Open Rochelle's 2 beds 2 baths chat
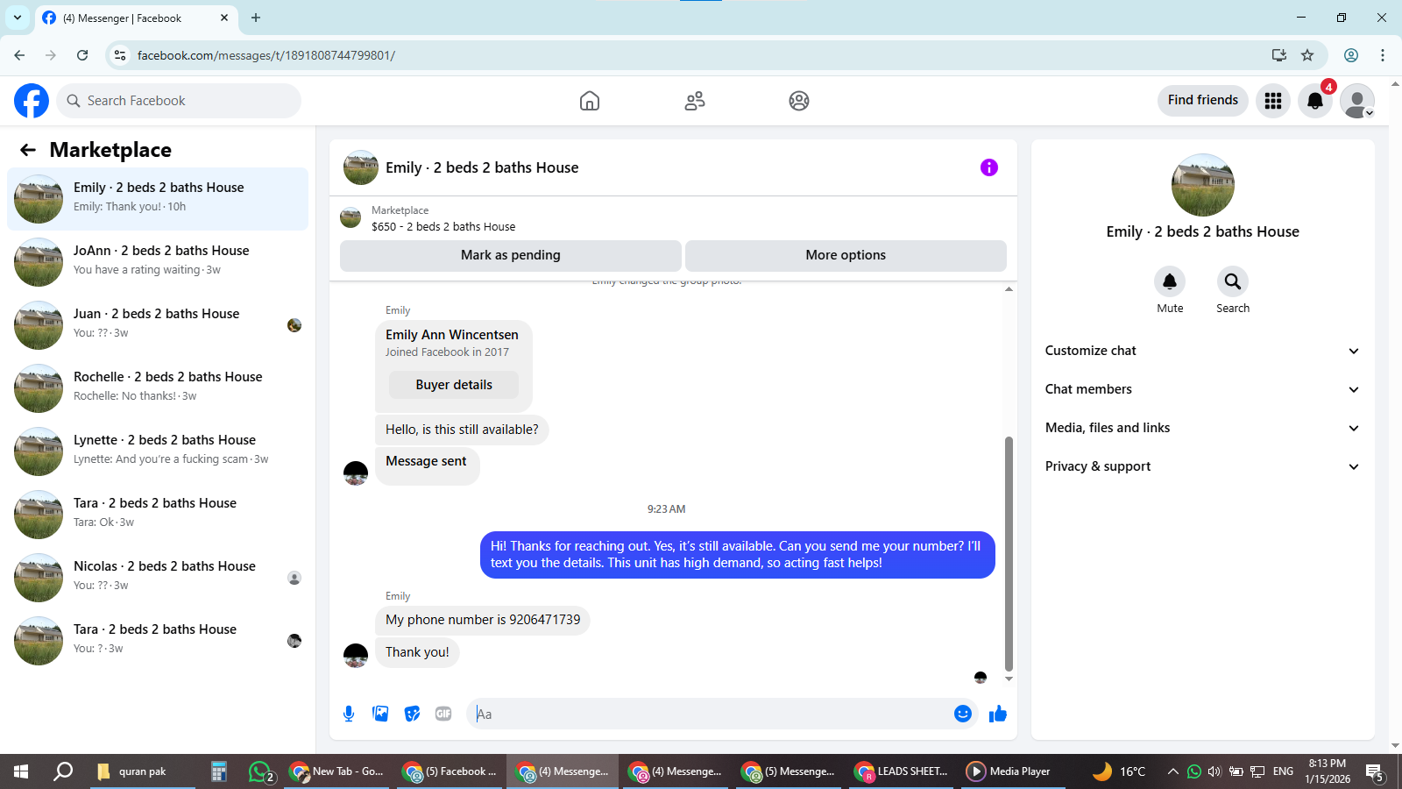Screen dimensions: 1402x789 (x=158, y=388)
